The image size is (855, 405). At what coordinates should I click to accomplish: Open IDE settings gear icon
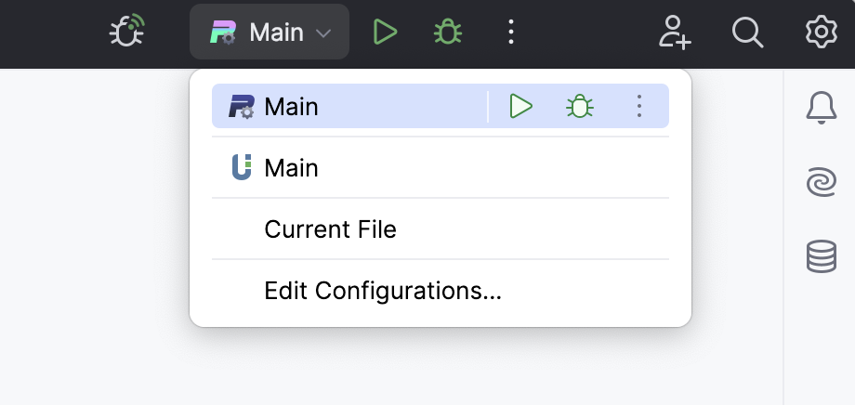pyautogui.click(x=821, y=33)
